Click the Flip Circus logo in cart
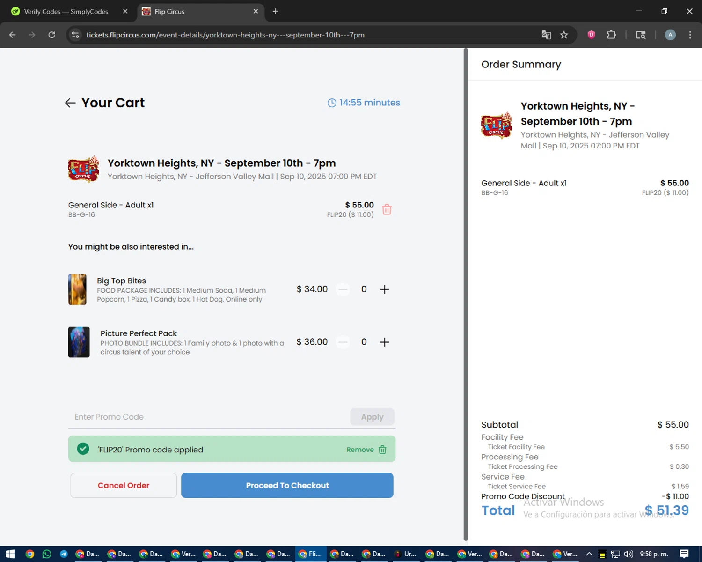 83,169
